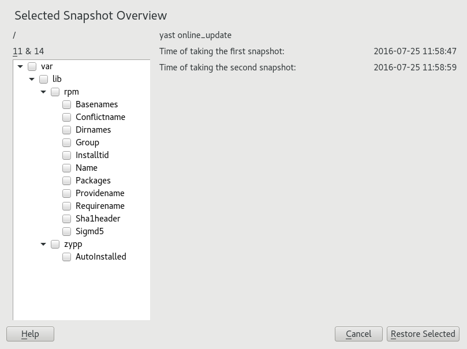
Task: Collapse the rpm folder arrow
Action: (x=43, y=92)
